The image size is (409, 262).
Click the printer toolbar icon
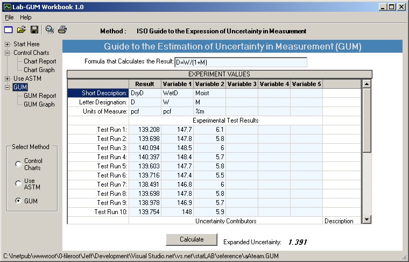coord(62,30)
